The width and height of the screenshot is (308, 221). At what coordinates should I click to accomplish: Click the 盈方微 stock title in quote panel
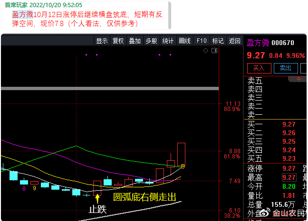[x=258, y=43]
